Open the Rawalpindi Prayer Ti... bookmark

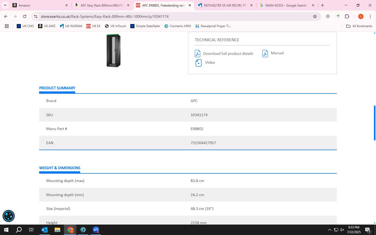coord(213,26)
